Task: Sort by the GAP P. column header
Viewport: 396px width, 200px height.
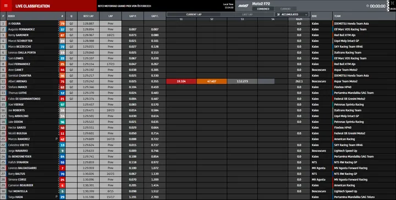Action: (x=133, y=16)
